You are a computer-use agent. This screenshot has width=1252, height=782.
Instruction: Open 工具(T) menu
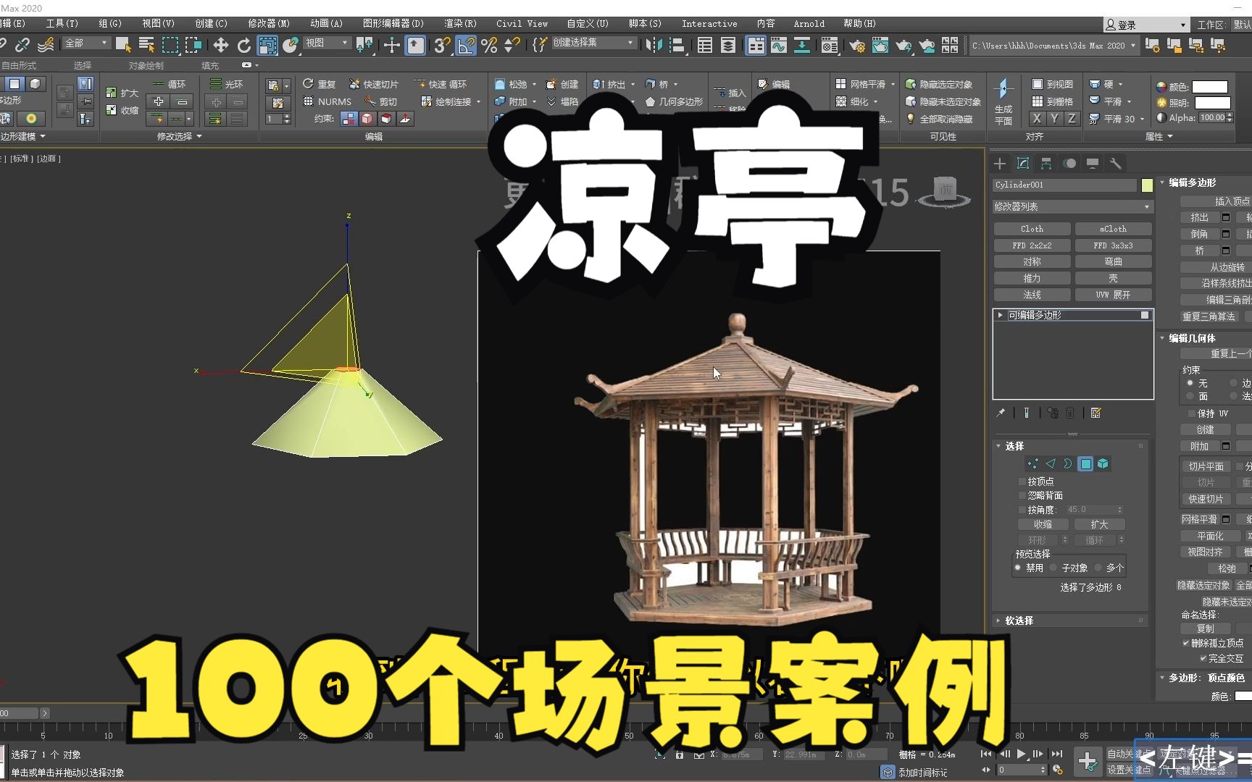tap(62, 24)
